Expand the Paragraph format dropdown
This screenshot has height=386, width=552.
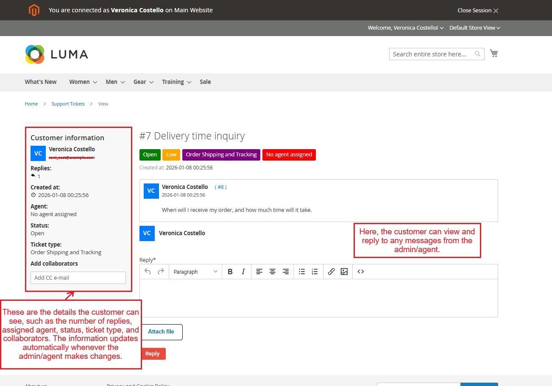coord(195,272)
